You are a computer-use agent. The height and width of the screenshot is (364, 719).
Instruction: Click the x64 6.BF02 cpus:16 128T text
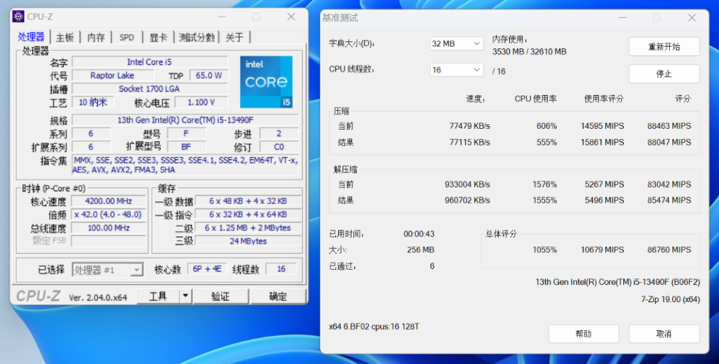tap(374, 327)
